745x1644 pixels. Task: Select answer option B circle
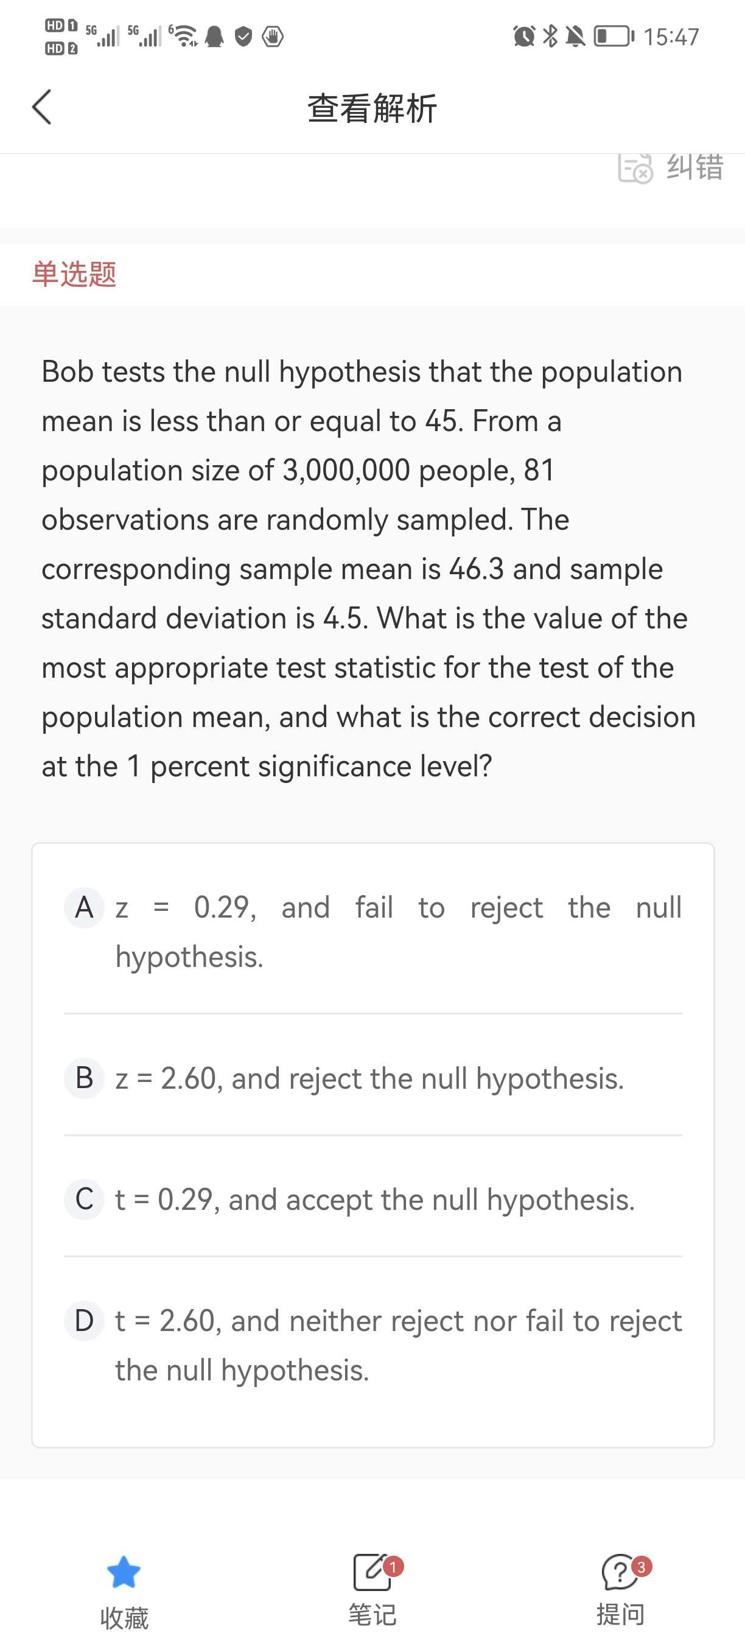pyautogui.click(x=84, y=1078)
